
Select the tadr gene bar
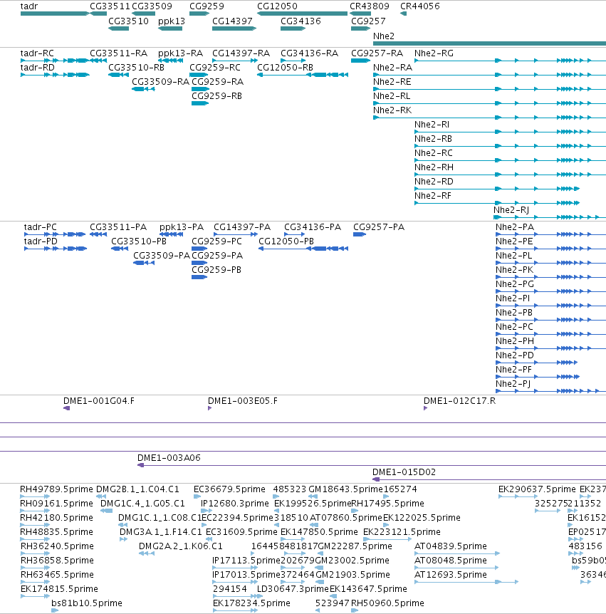[x=55, y=14]
